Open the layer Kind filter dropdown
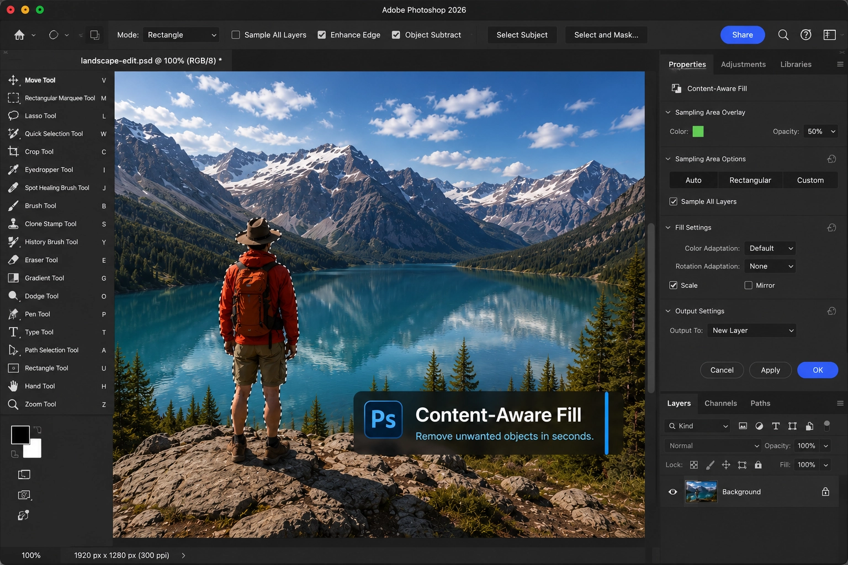The width and height of the screenshot is (848, 565). coord(698,426)
